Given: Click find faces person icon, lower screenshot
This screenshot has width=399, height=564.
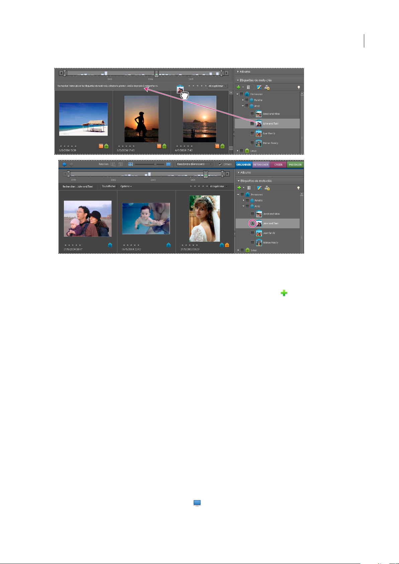Looking at the screenshot, I should point(267,188).
